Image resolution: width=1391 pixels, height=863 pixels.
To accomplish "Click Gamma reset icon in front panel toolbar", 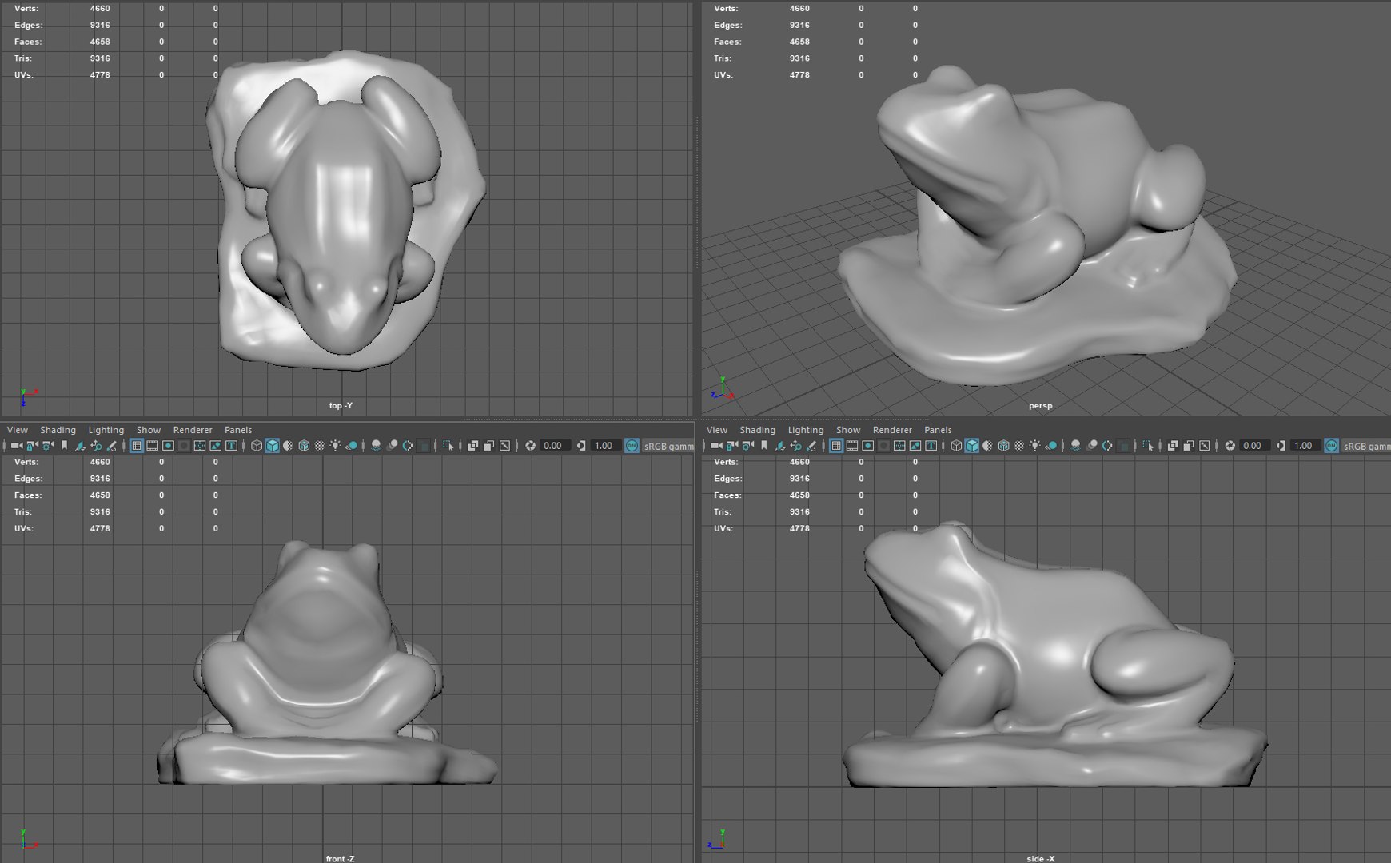I will 581,446.
